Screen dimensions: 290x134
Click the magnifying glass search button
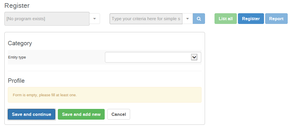(x=199, y=19)
